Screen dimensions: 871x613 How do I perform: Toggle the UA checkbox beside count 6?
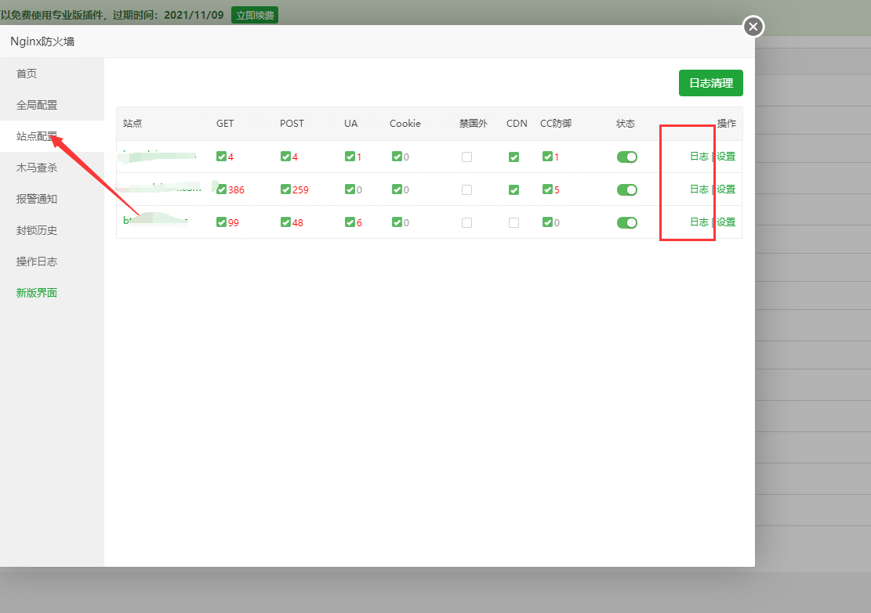[x=350, y=222]
